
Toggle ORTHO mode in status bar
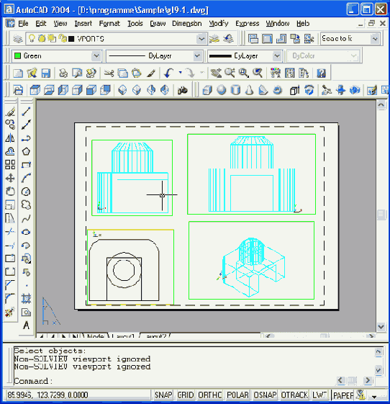point(210,395)
